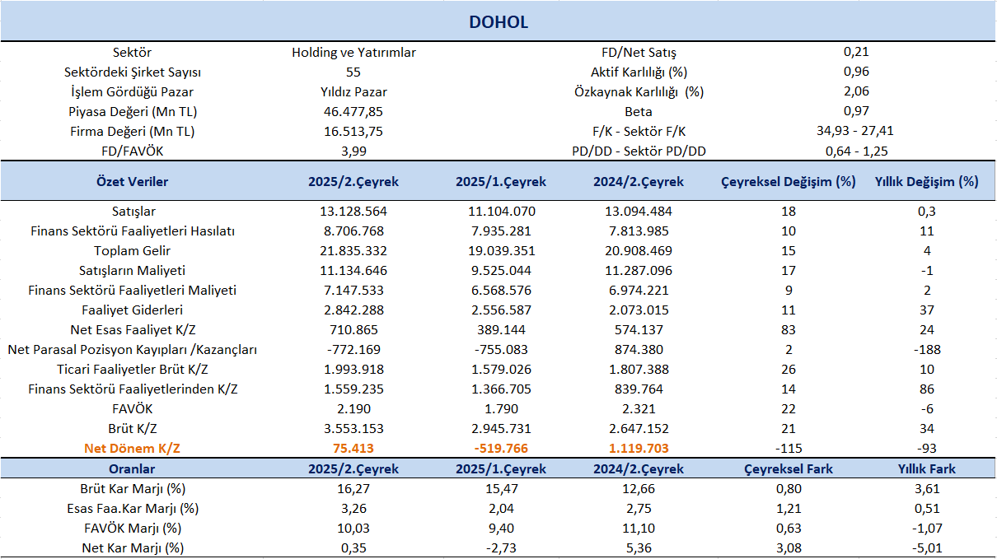
Task: Click Özkaynak Karlılığı value 2,06
Action: (x=856, y=91)
